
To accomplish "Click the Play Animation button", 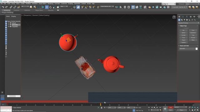I will (x=154, y=108).
